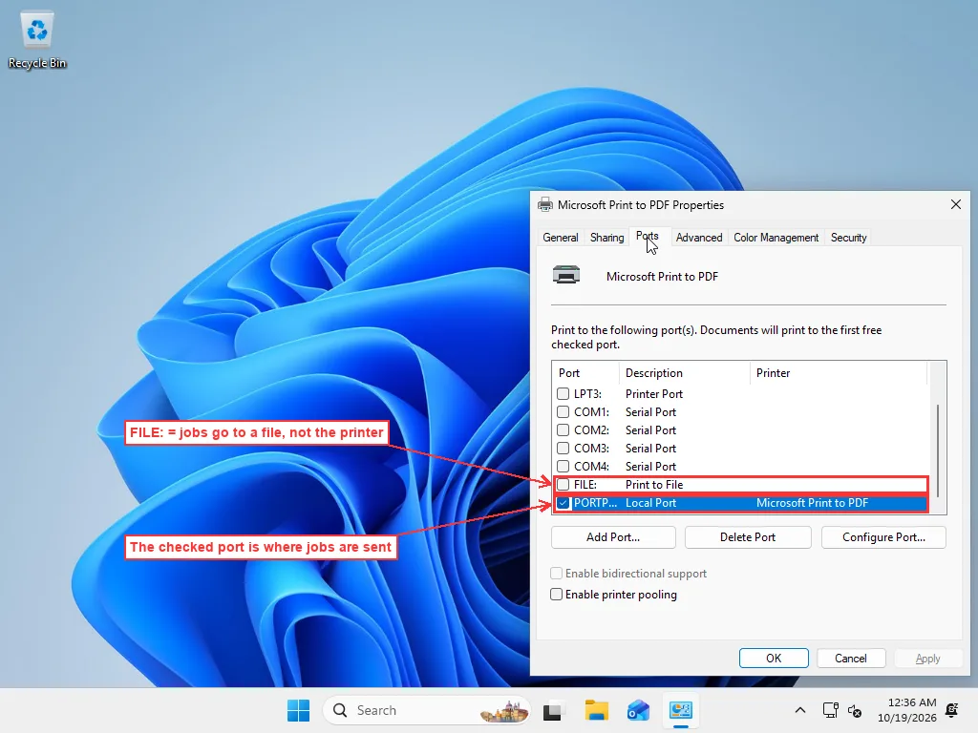The image size is (978, 733).
Task: Click 'Microsoft Print to PDF' in the Printer column
Action: (812, 502)
